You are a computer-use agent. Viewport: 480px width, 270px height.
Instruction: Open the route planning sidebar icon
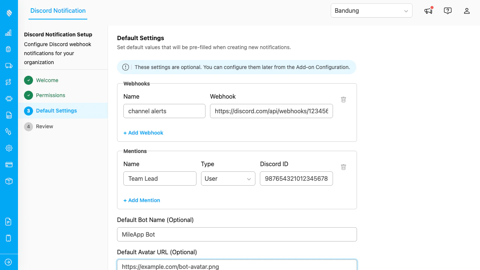tap(8, 82)
